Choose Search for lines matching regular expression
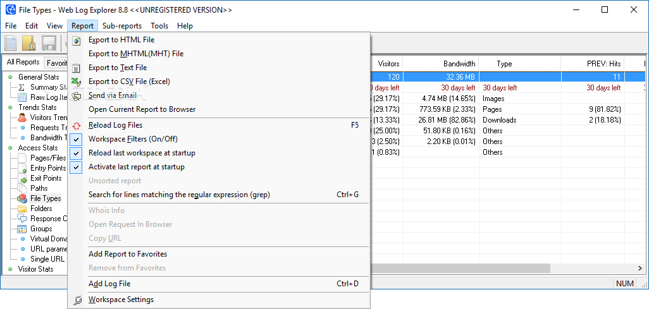The height and width of the screenshot is (309, 649). click(x=219, y=195)
